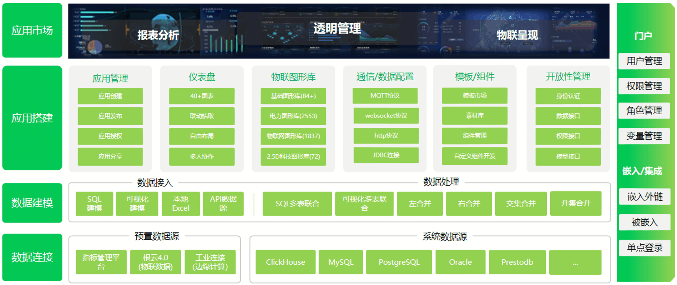Viewport: 677px width, 285px height.
Task: Click 角色管理 in the right sidebar
Action: 644,111
